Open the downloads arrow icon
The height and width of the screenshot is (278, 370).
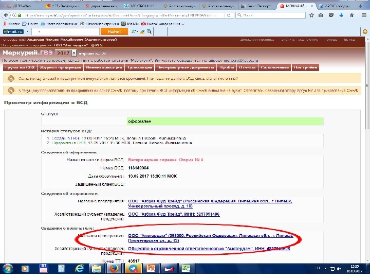click(341, 15)
